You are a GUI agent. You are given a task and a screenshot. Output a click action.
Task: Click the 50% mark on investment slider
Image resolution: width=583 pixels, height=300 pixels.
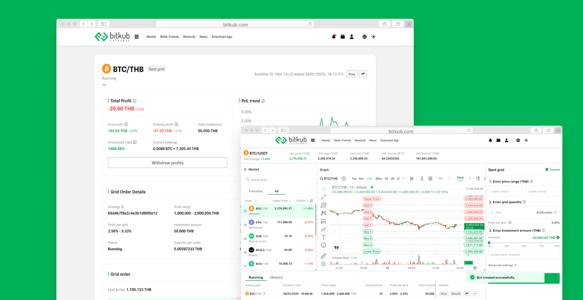(524, 244)
